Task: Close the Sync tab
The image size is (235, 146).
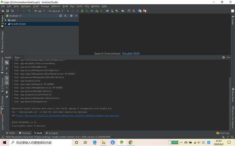Action: (x=22, y=57)
